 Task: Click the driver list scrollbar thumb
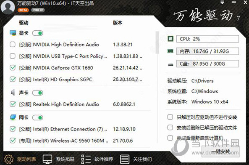pos(157,43)
